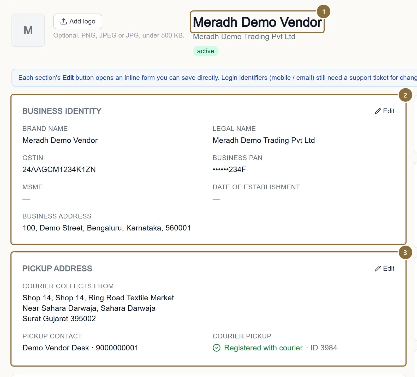Image resolution: width=417 pixels, height=377 pixels.
Task: Click the Near Sahara Darwaja address line
Action: click(x=89, y=308)
